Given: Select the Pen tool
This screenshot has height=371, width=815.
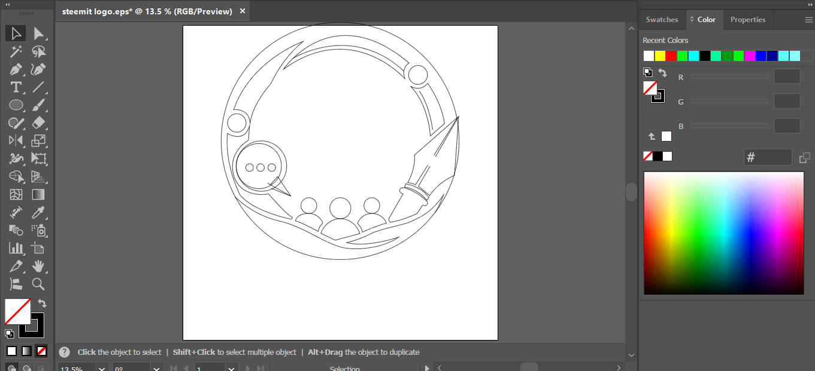Looking at the screenshot, I should click(16, 69).
